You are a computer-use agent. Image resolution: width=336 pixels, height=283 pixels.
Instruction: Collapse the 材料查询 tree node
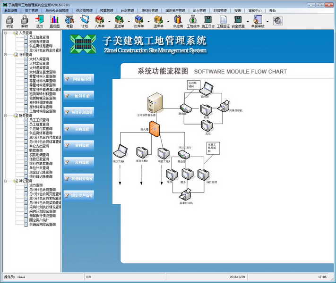(5, 55)
